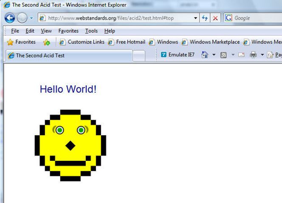This screenshot has width=282, height=203.
Task: Expand the Feeds dropdown arrow
Action: coord(233,54)
